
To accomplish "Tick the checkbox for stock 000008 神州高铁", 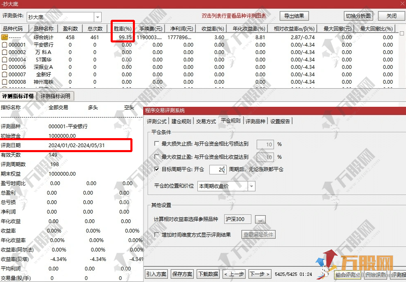I will (5, 82).
